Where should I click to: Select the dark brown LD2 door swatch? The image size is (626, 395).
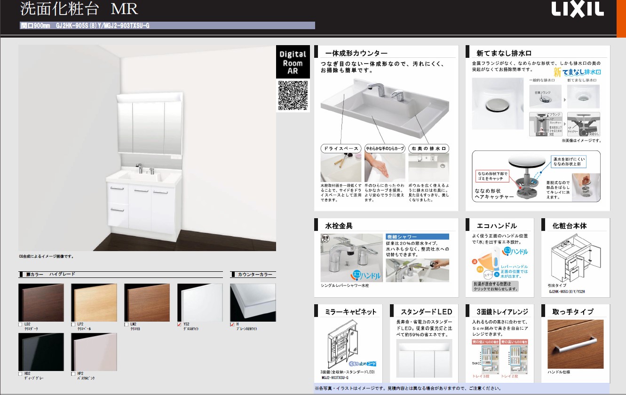[41, 302]
